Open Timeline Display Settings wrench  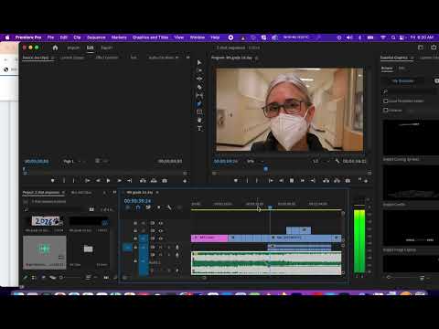click(168, 207)
